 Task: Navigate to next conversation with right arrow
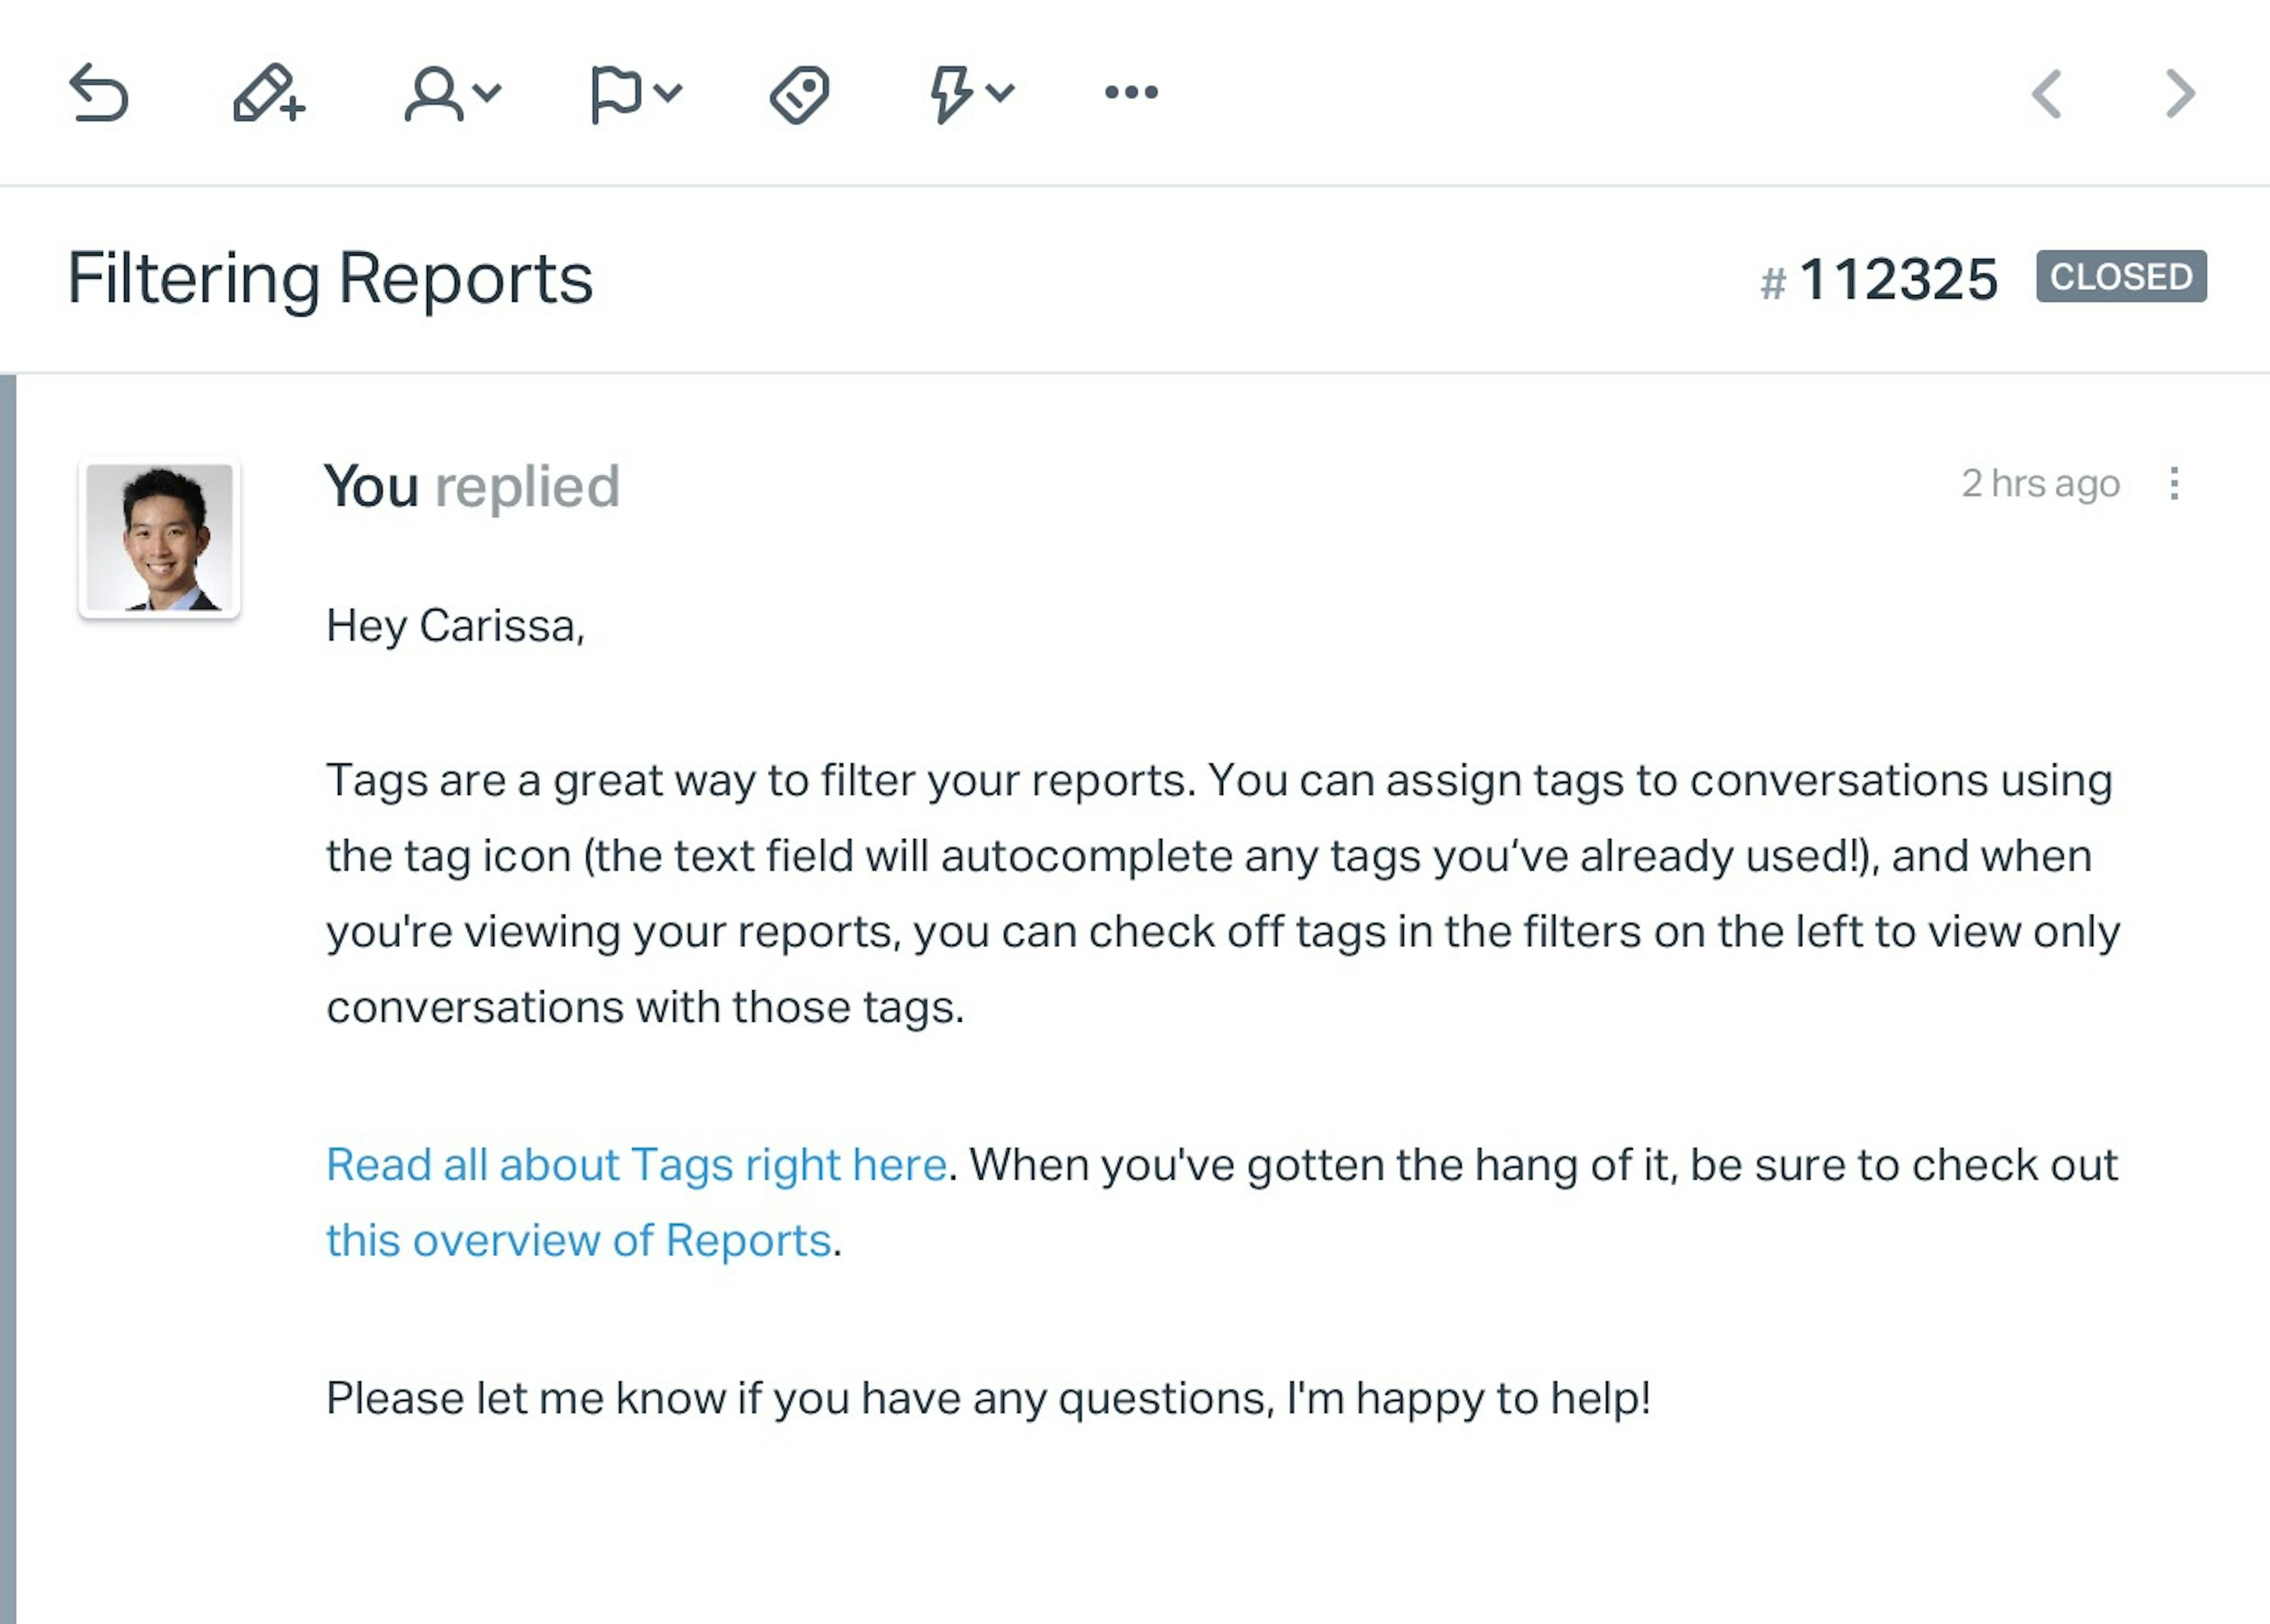2179,92
